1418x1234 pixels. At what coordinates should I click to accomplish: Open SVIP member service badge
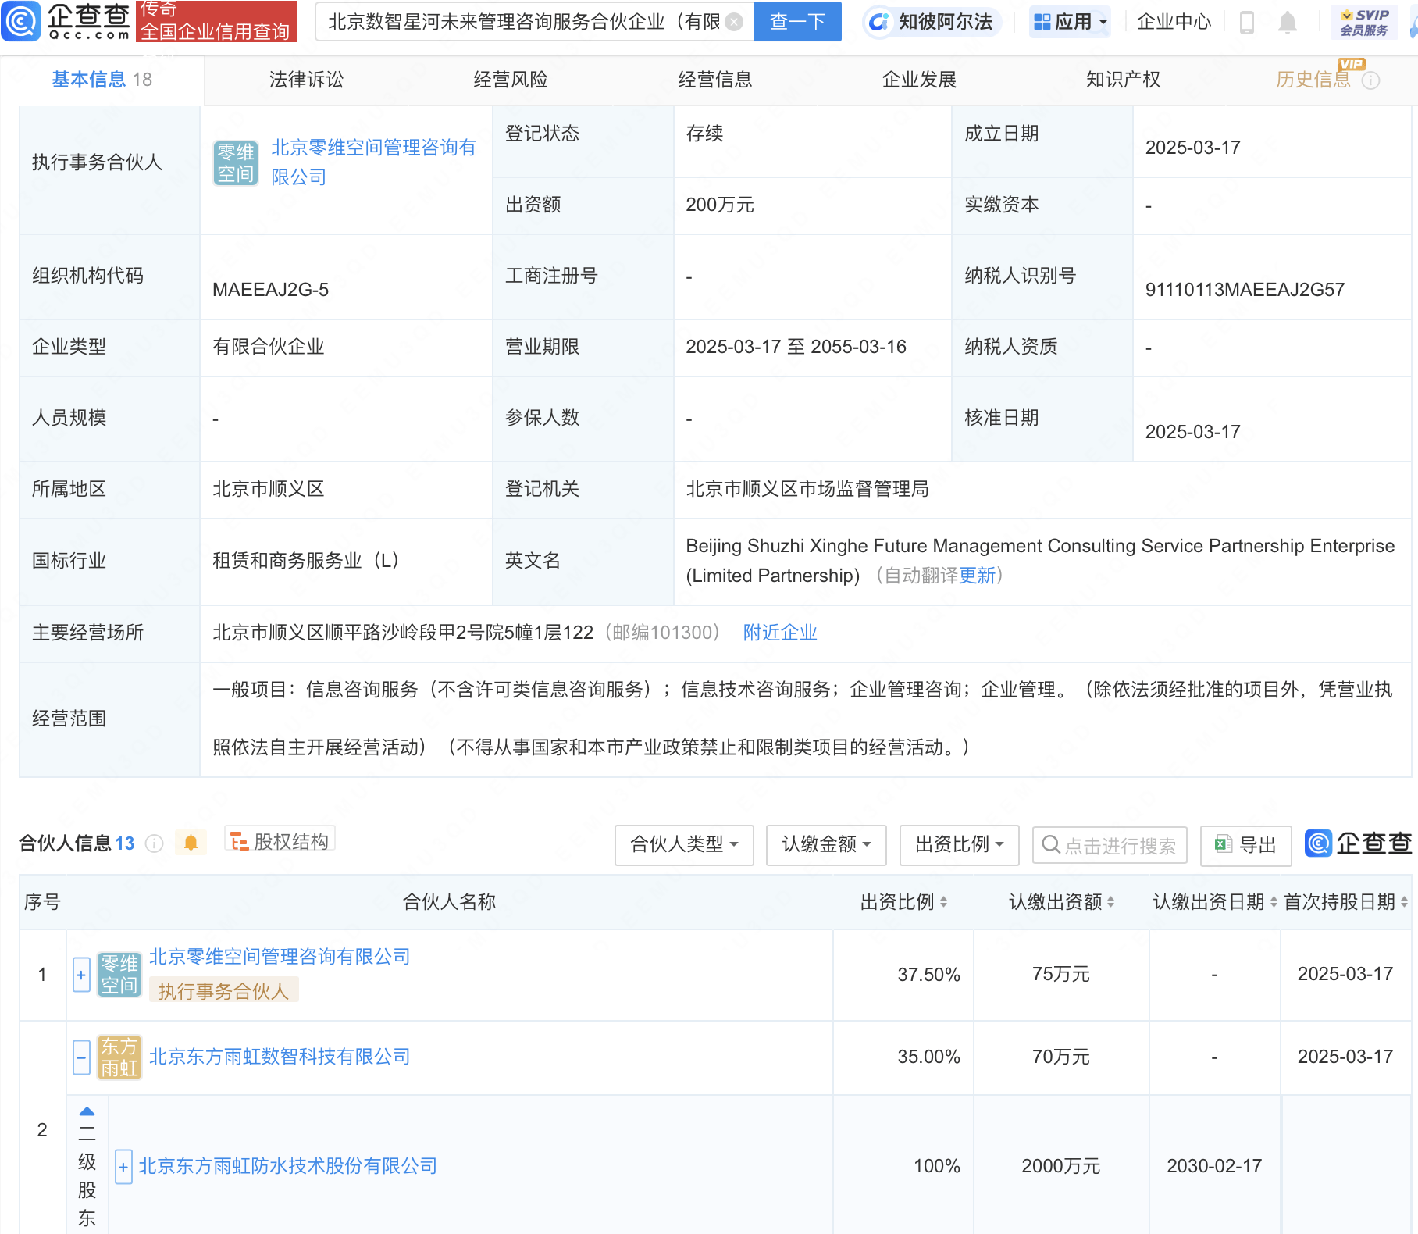coord(1364,23)
